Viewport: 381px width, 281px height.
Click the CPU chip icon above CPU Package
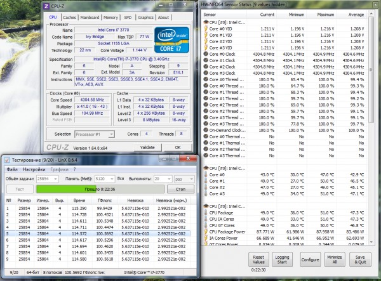206,206
